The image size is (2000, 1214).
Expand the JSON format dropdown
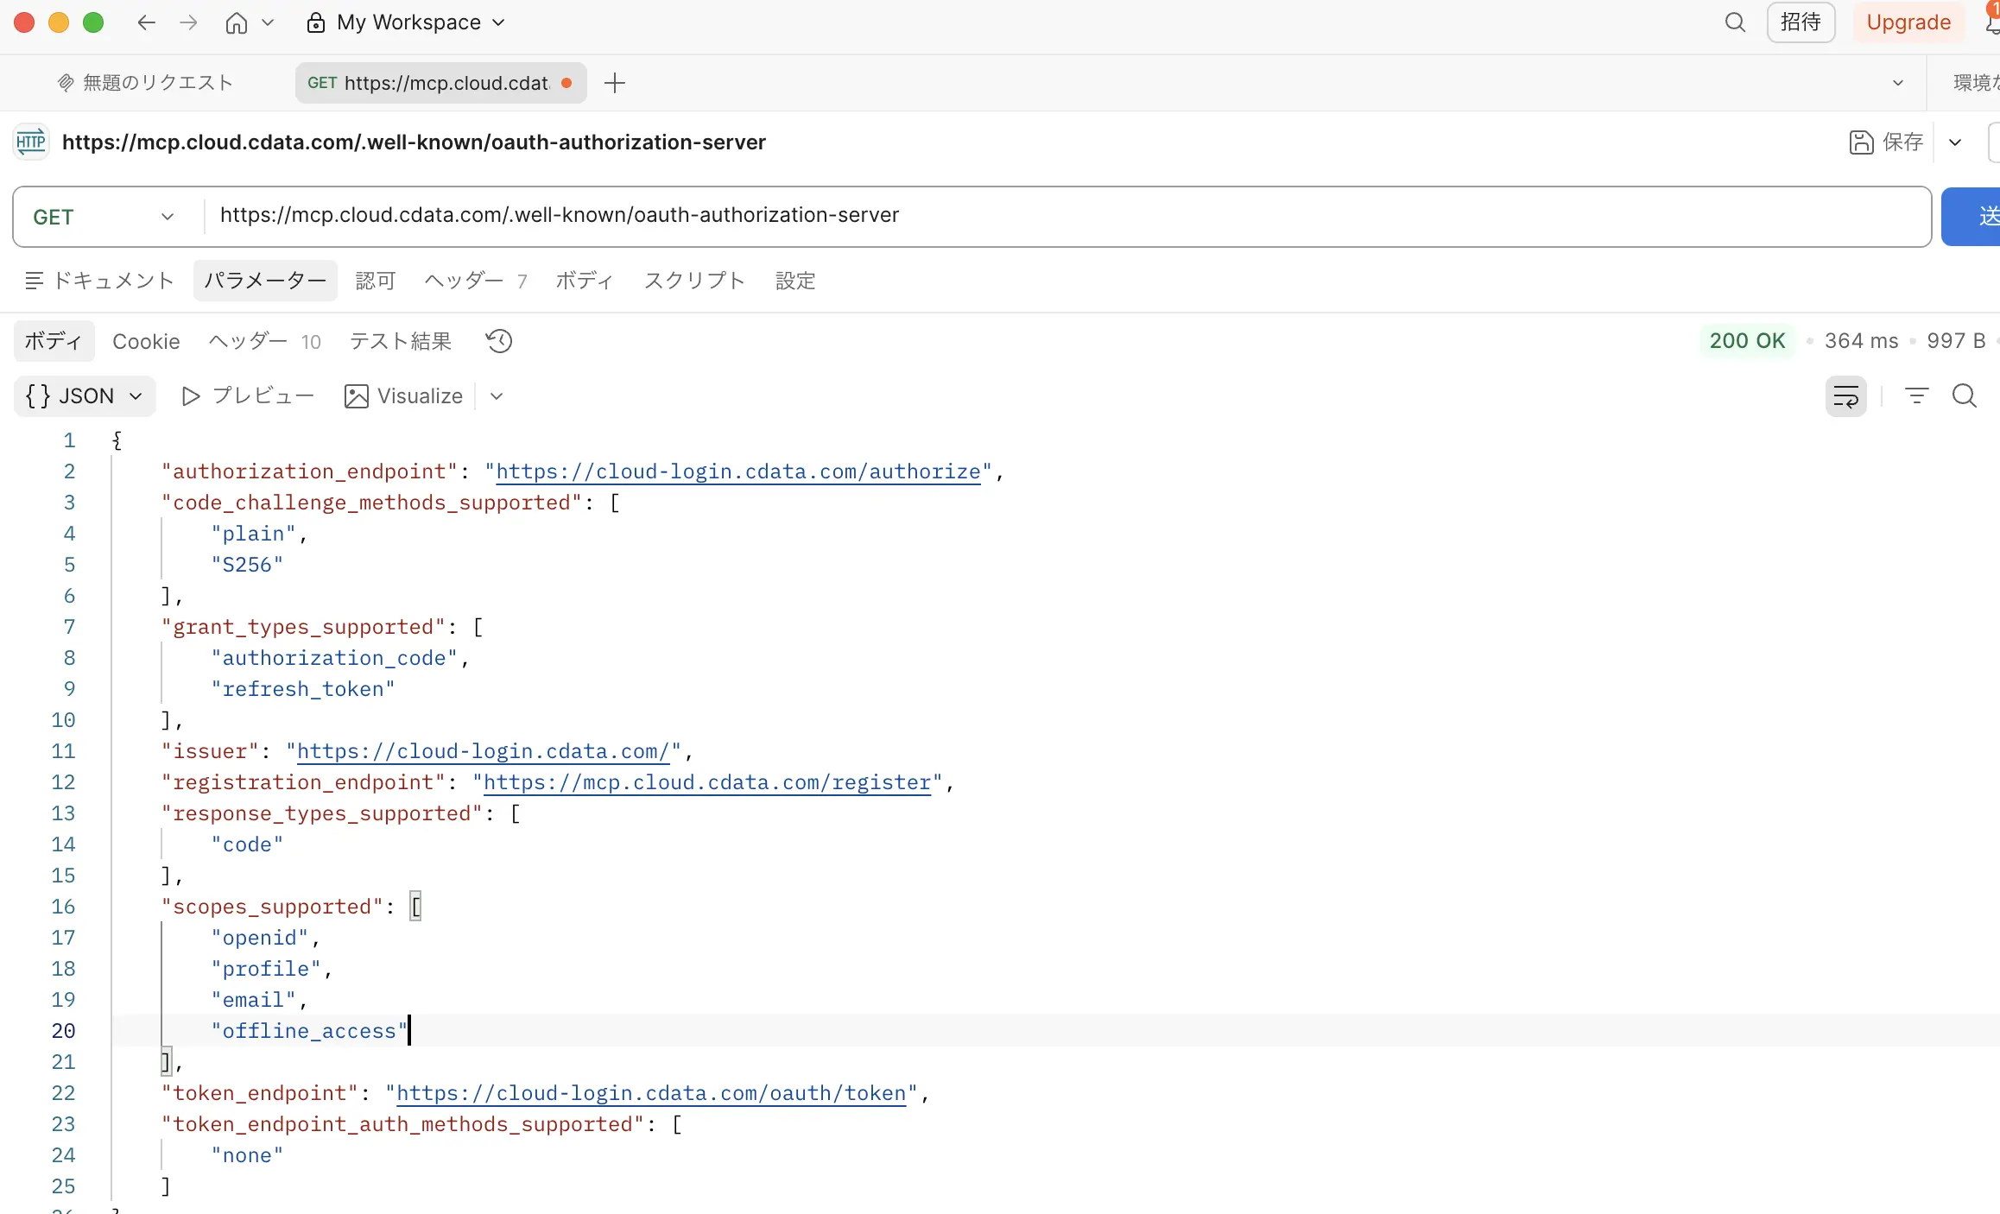pos(85,396)
